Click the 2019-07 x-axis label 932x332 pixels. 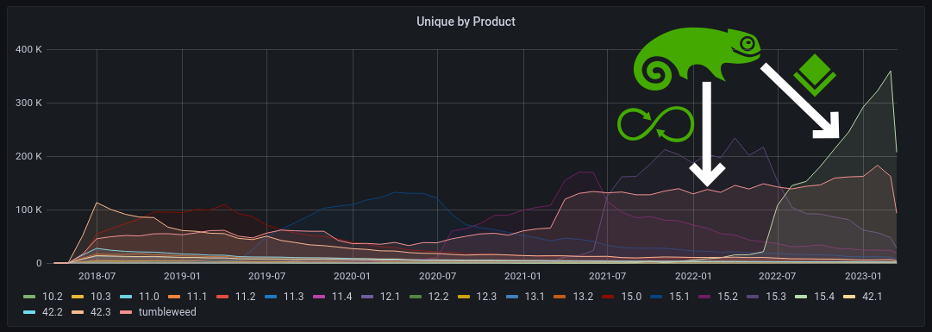point(267,276)
